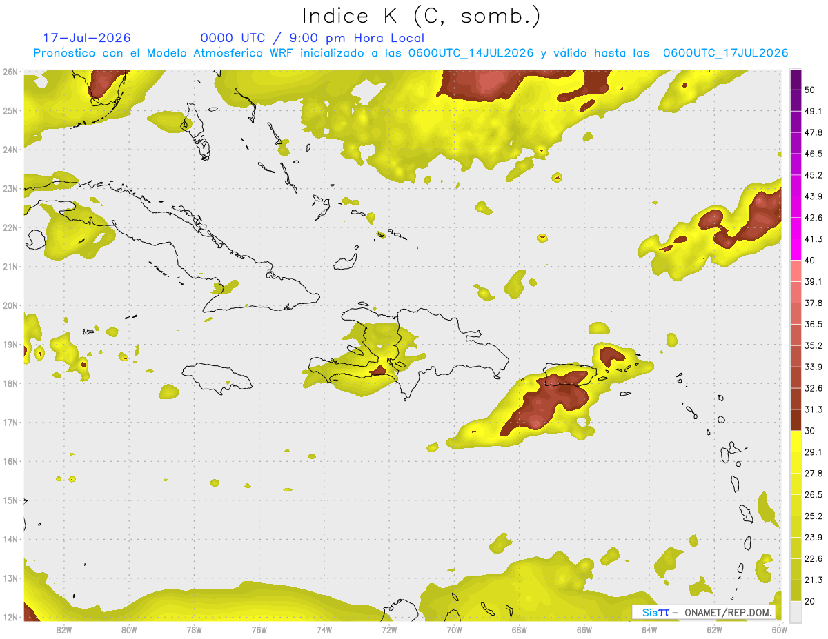Click the 42.6 color scale value
The height and width of the screenshot is (639, 828).
[x=814, y=218]
